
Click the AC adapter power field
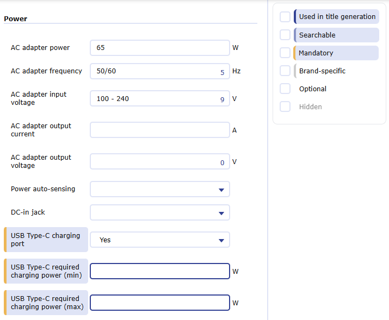point(160,48)
